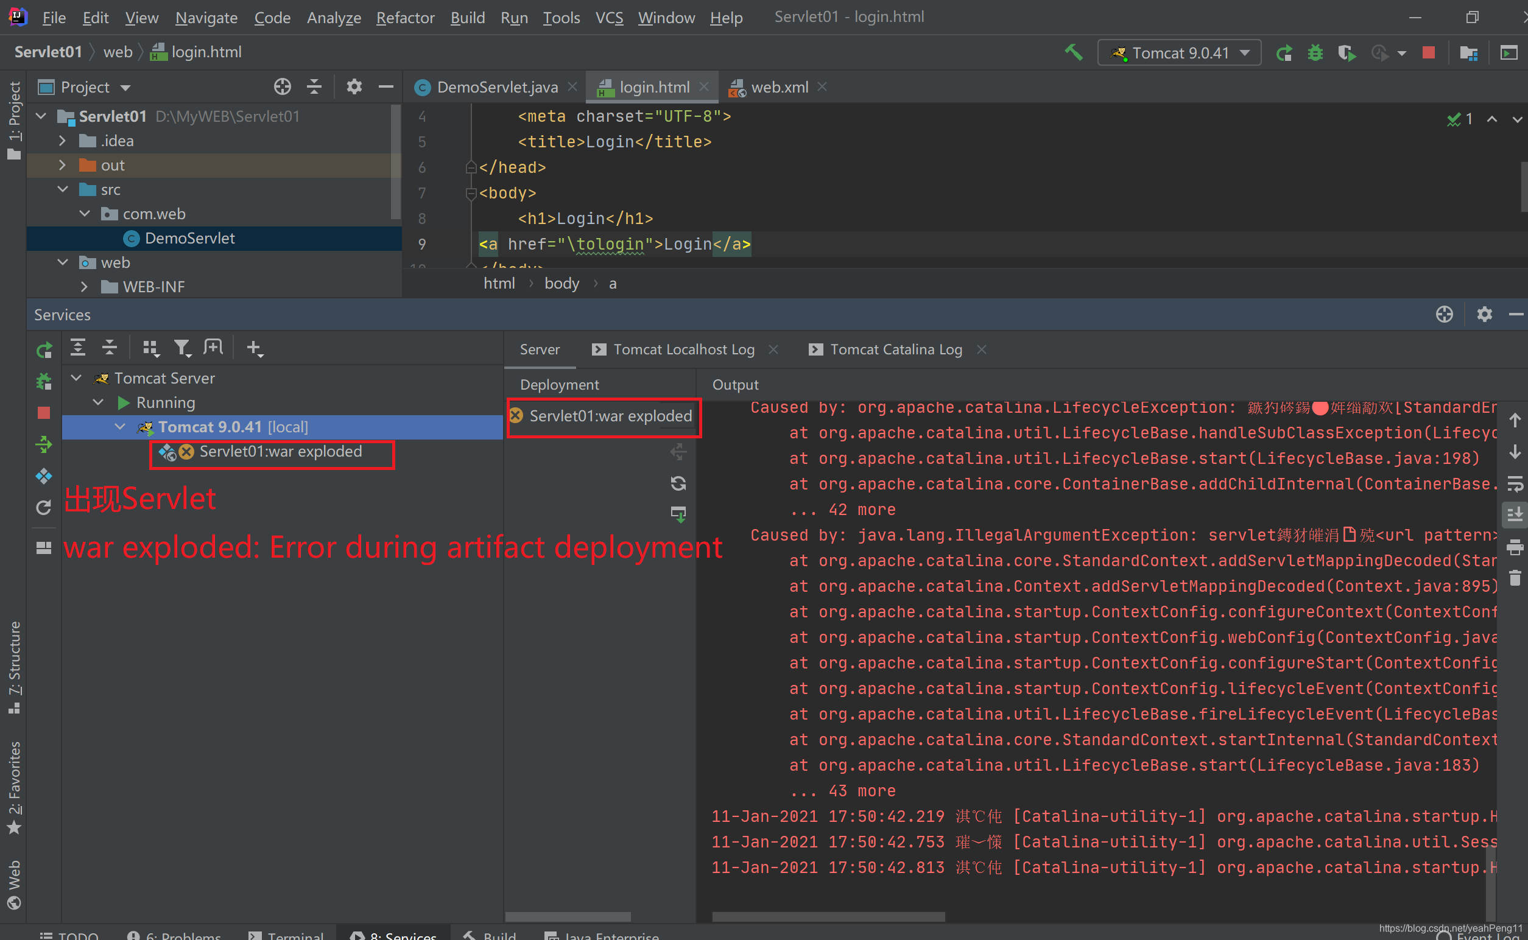Click Expand All in Services toolbar
Image resolution: width=1528 pixels, height=940 pixels.
pyautogui.click(x=78, y=348)
